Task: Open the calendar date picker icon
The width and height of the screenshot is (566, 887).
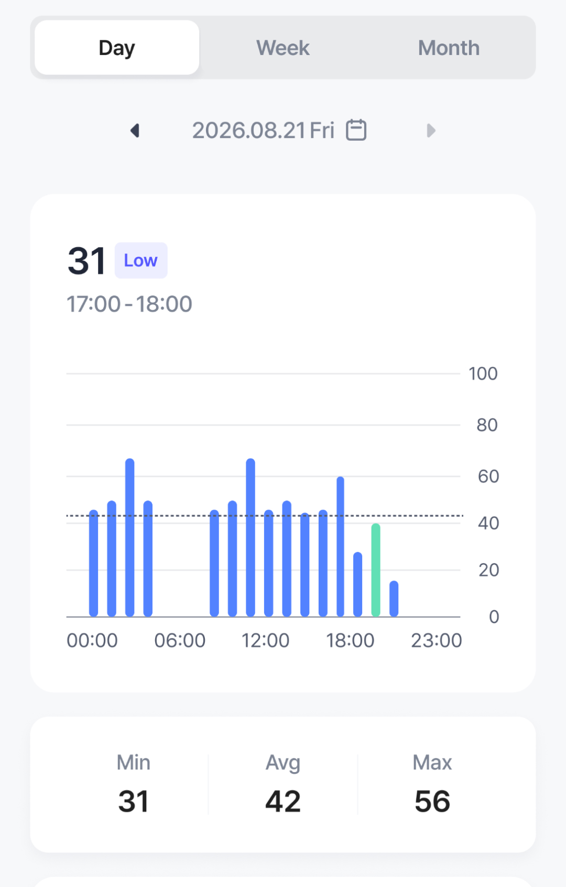Action: pos(356,130)
